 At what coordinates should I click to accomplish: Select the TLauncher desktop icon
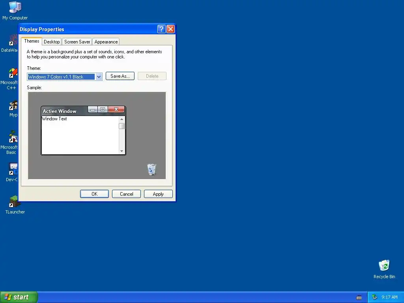[15, 205]
